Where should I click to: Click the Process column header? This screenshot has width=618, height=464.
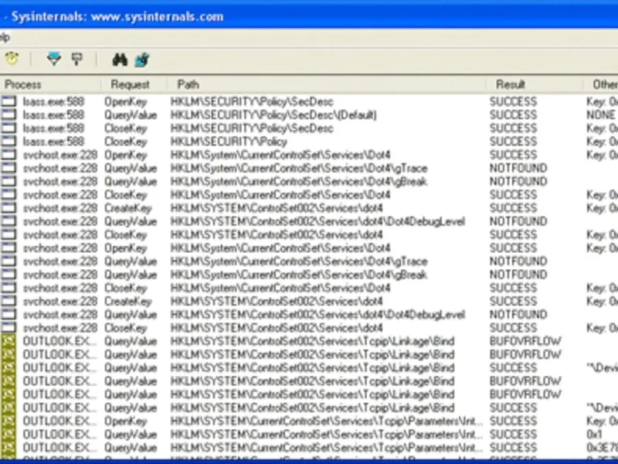[x=50, y=84]
